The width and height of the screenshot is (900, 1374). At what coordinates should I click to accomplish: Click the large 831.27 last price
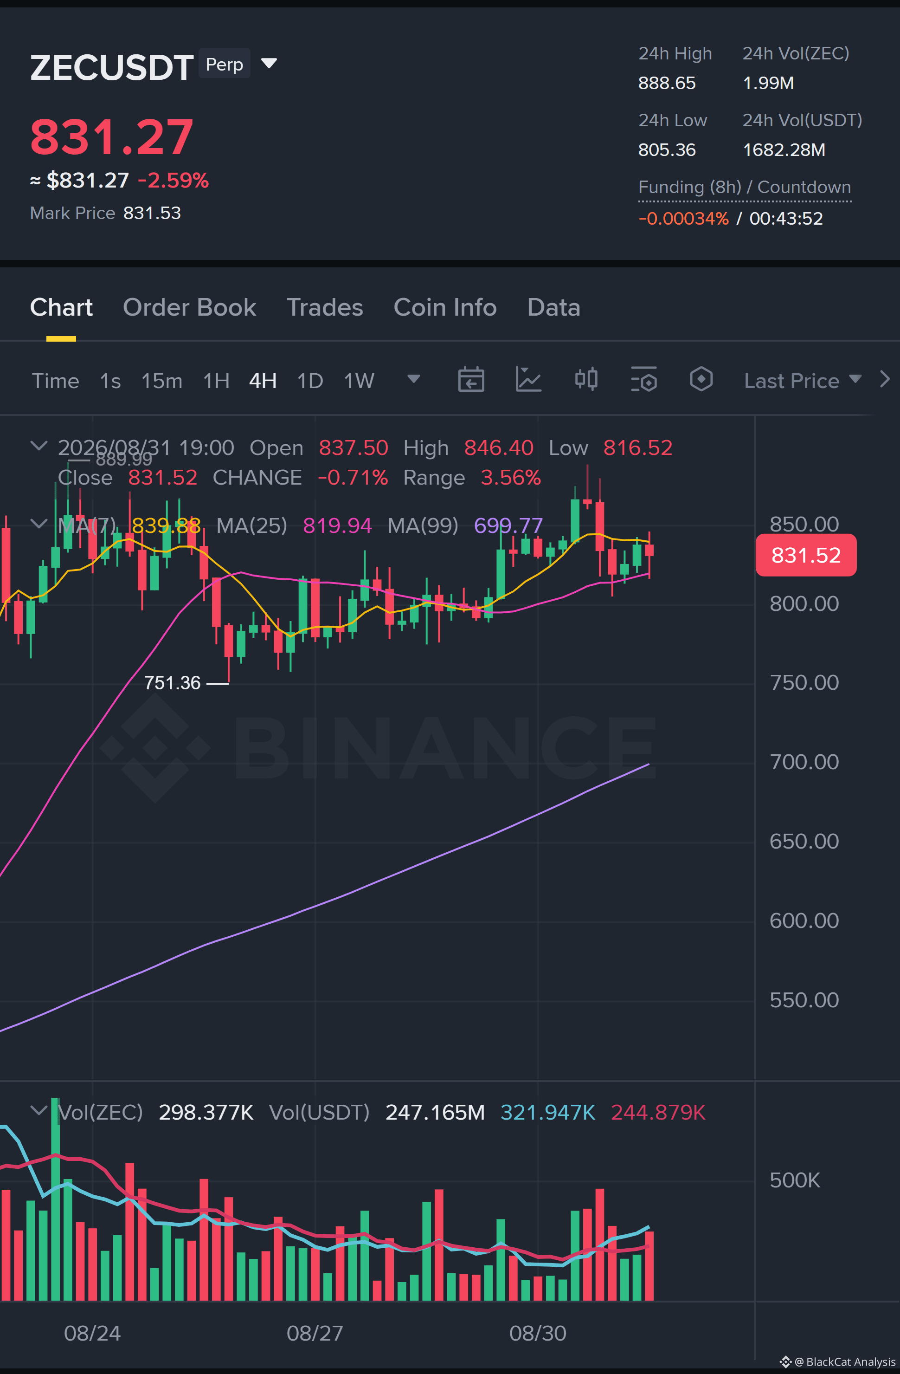(x=112, y=137)
